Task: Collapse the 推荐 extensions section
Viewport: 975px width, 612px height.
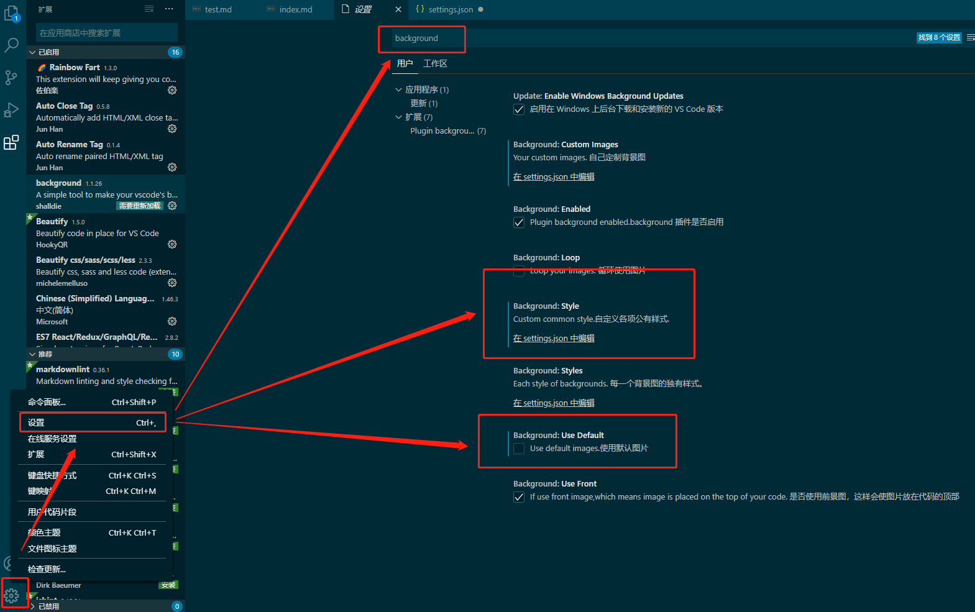Action: point(106,354)
